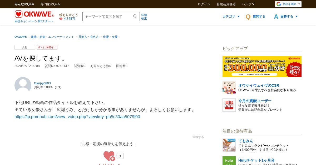The width and height of the screenshot is (316, 165).
Task: Click hulu ticket thumbnail
Action: [229, 161]
